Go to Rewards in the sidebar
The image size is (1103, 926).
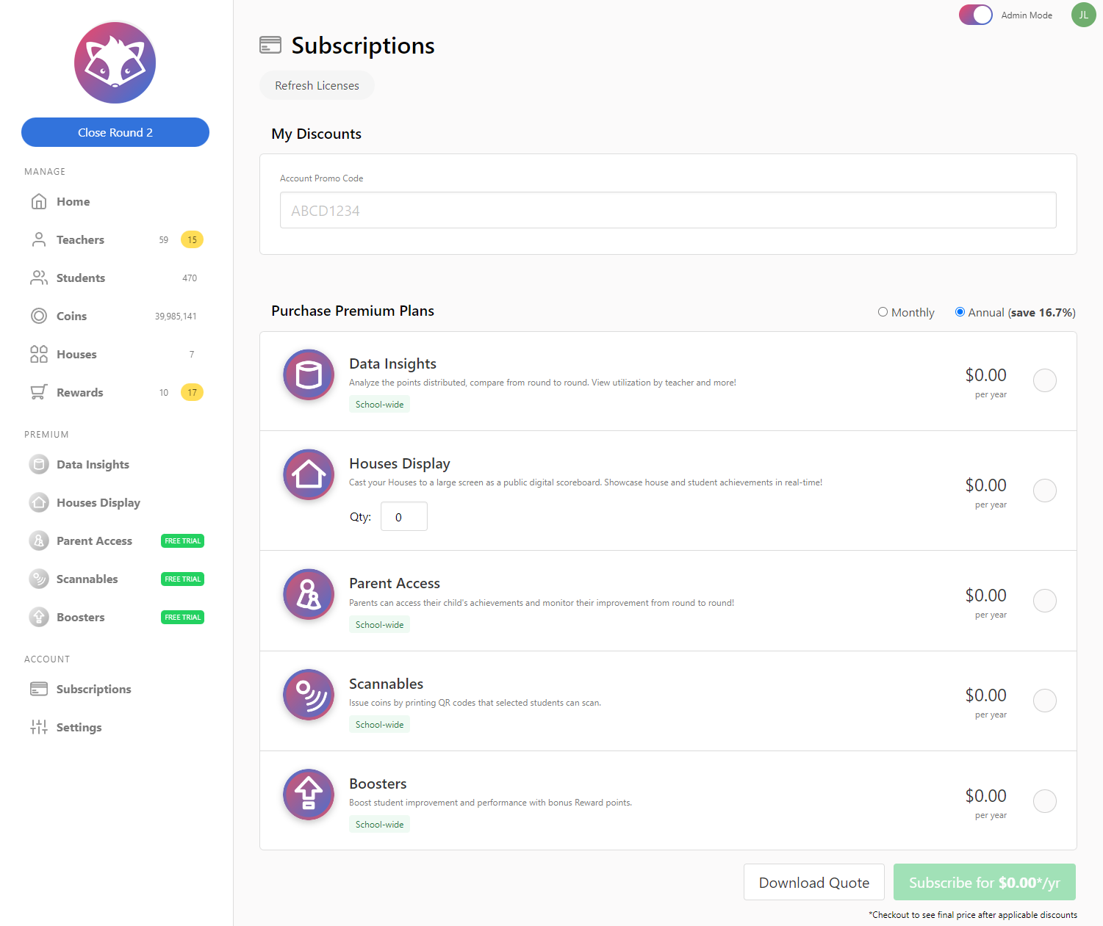point(79,392)
